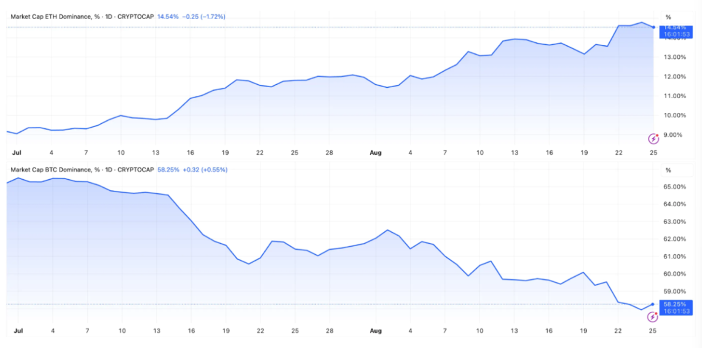Image resolution: width=702 pixels, height=348 pixels.
Task: Click the +0.32 (+0.55%) change in BTC legend
Action: point(205,169)
